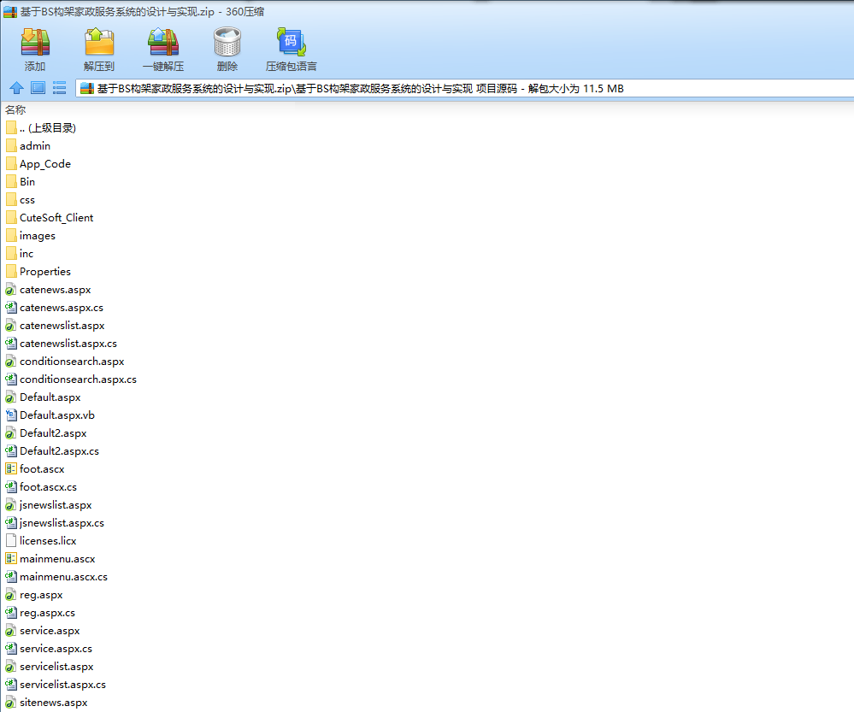Click the path address bar field
Image resolution: width=854 pixels, height=712 pixels.
coord(464,88)
